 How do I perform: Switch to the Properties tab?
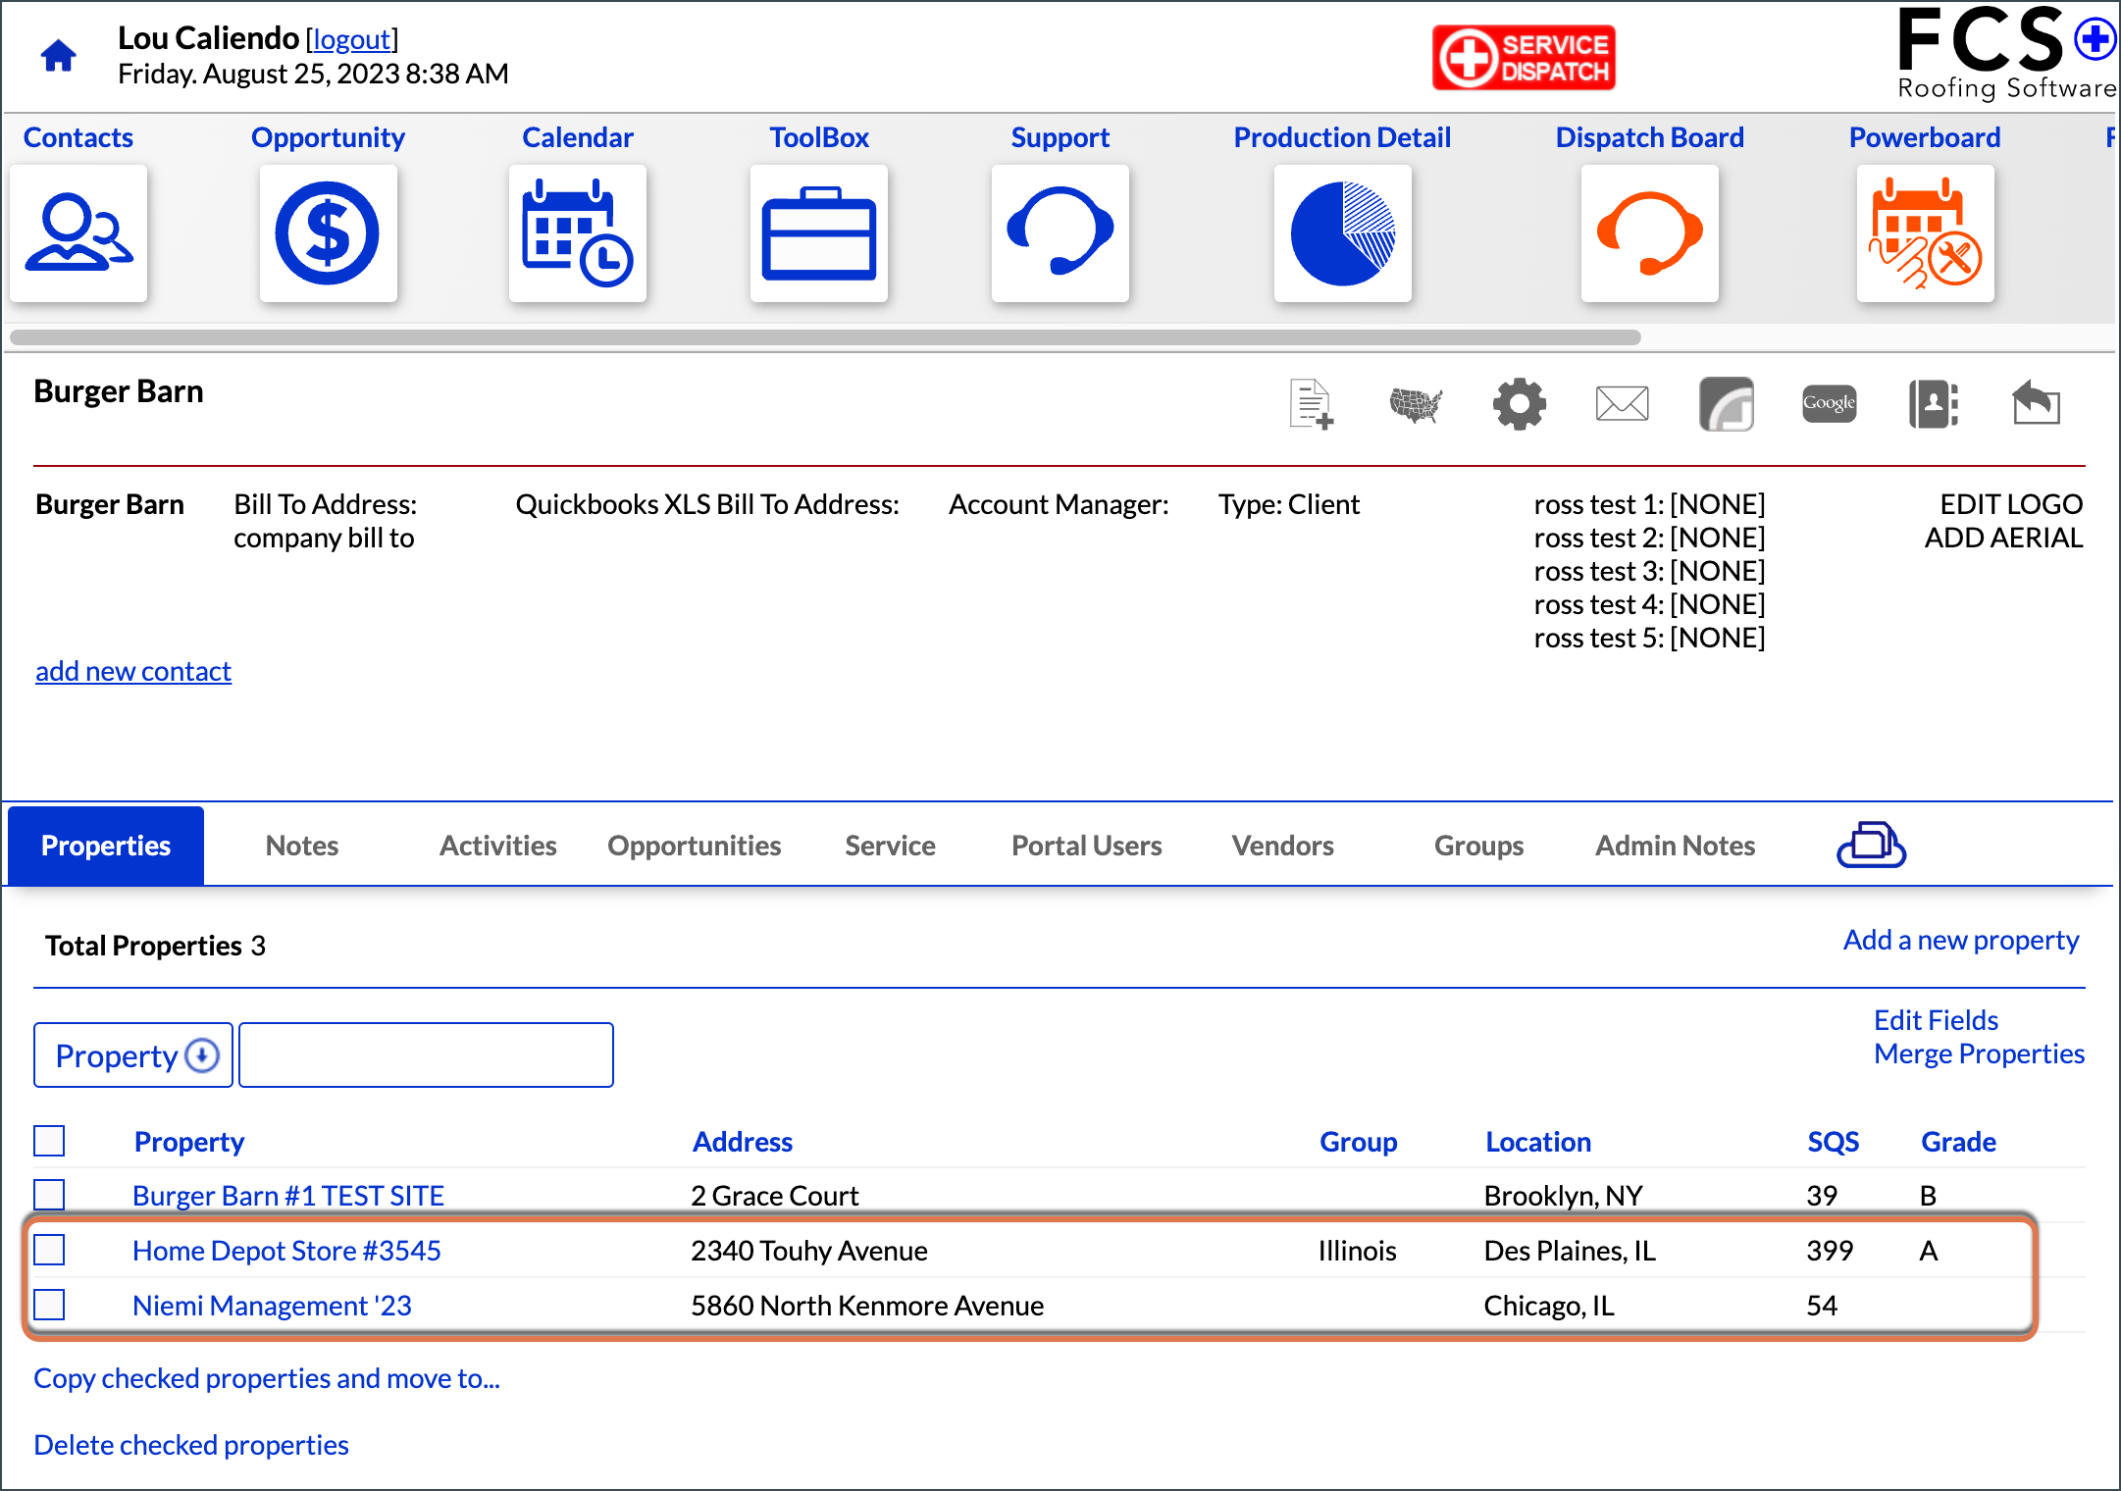coord(106,846)
